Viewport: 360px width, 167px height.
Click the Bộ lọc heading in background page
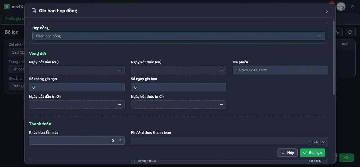[x=12, y=32]
